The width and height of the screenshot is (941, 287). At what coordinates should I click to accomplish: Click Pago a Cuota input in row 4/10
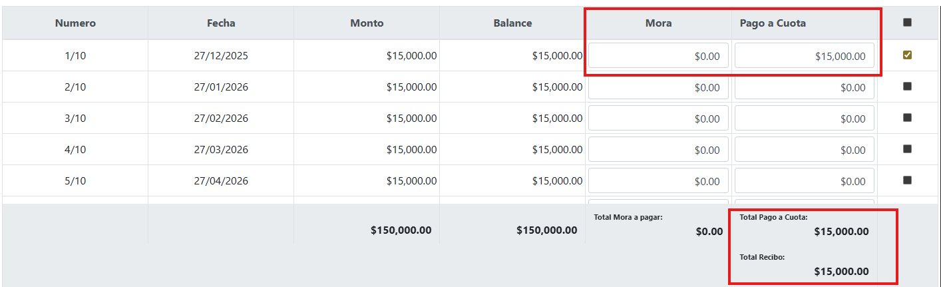pyautogui.click(x=804, y=150)
